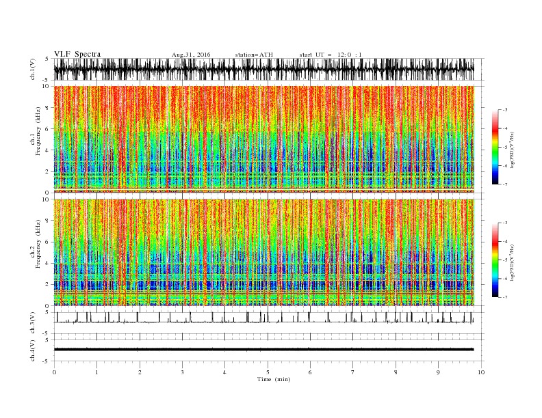Click the 'ch.2 Frequency (kHz)' axis label
542x418 pixels.
coord(36,243)
